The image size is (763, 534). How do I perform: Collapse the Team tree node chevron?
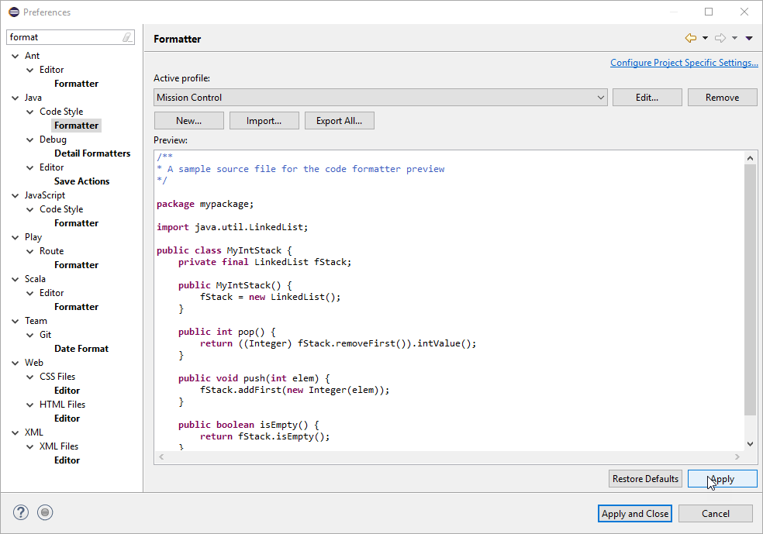coord(15,321)
